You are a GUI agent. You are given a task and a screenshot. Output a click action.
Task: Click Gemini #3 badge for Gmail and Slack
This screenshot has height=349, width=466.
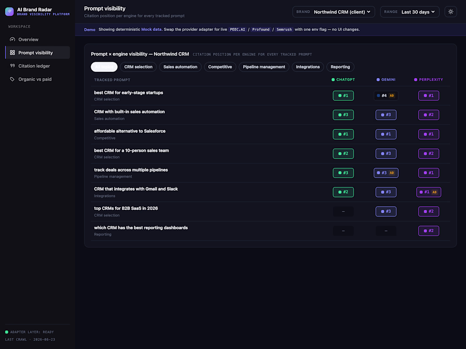click(386, 192)
